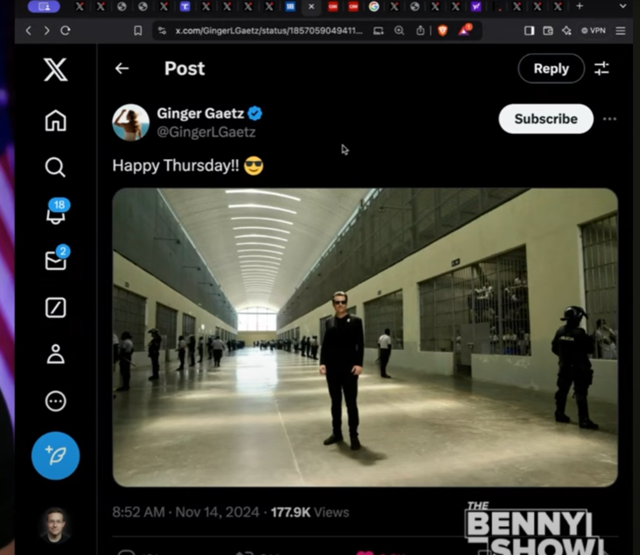The image size is (640, 555).
Task: Expand the More circle menu in sidebar
Action: click(56, 401)
